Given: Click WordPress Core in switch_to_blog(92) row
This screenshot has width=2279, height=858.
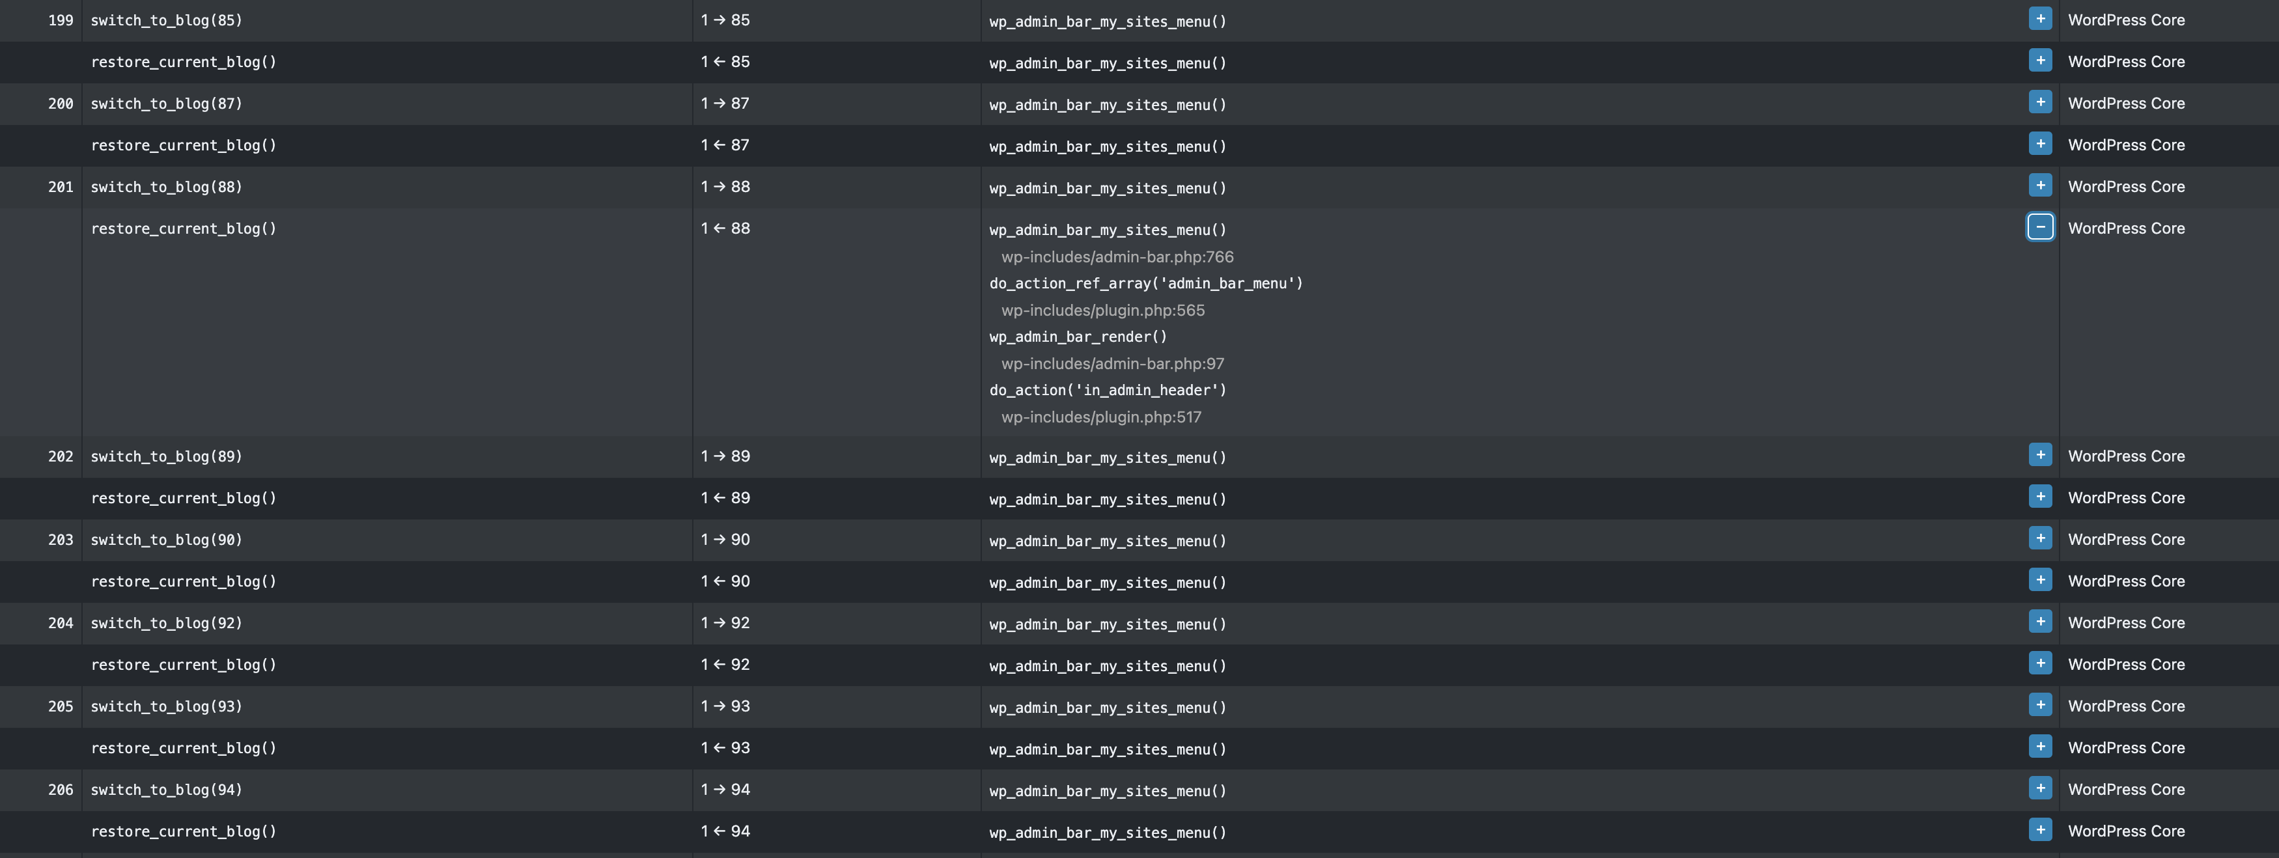Looking at the screenshot, I should pyautogui.click(x=2127, y=622).
